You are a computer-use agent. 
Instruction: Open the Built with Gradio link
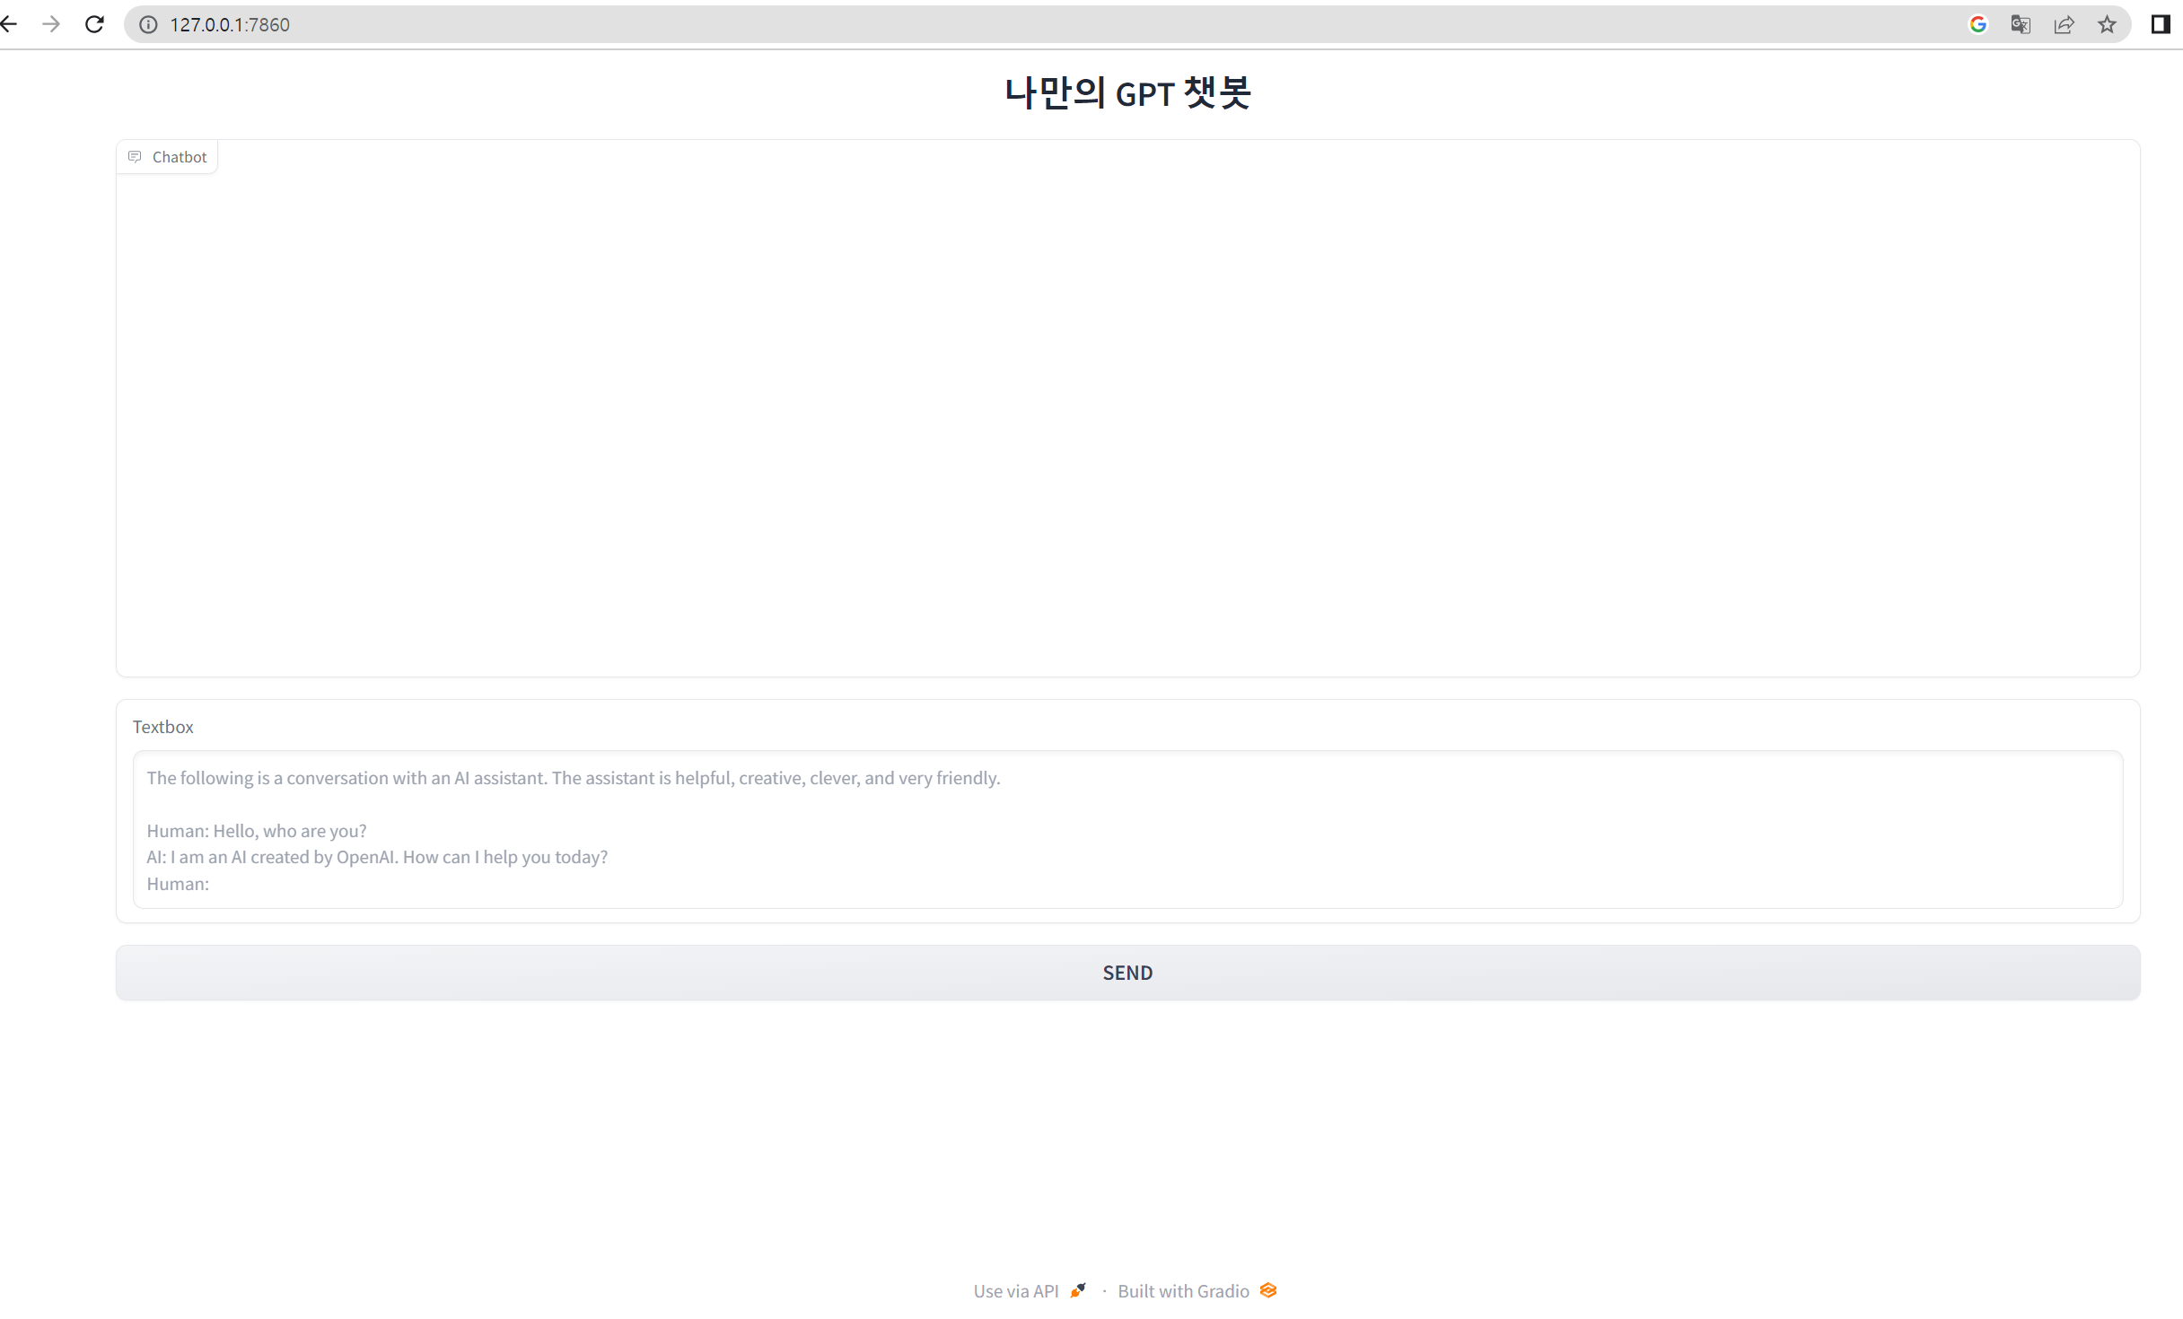(x=1197, y=1291)
